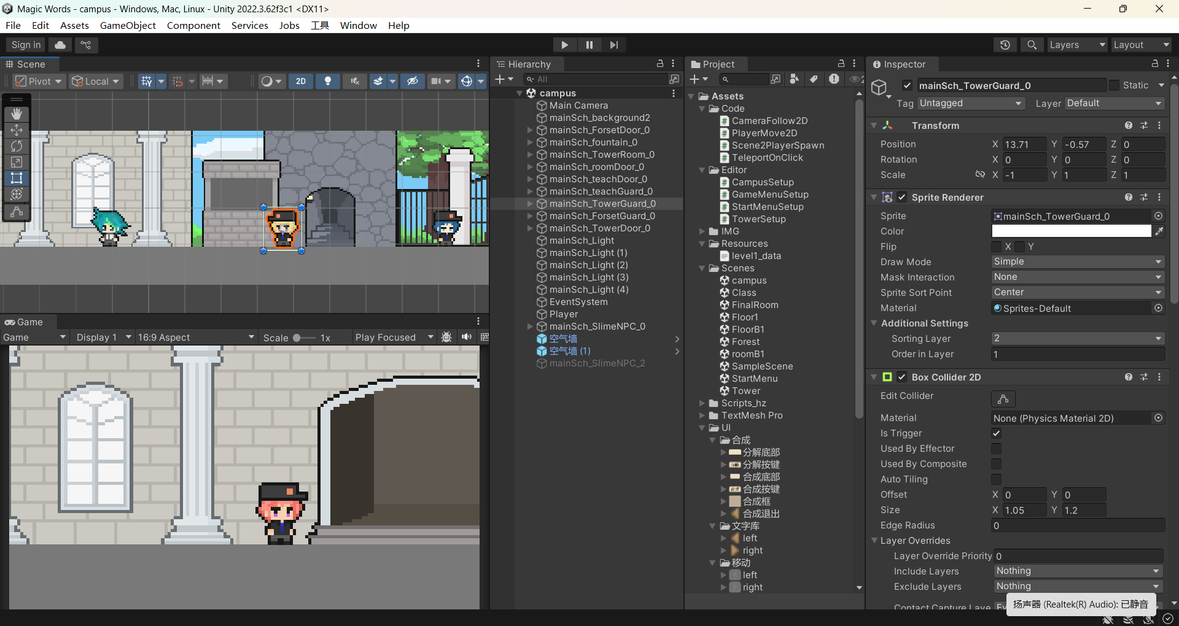The height and width of the screenshot is (626, 1179).
Task: Disable the Sprite Renderer component checkbox
Action: [x=902, y=197]
